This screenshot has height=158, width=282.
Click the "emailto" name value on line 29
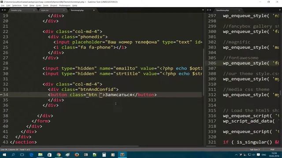[x=126, y=68]
